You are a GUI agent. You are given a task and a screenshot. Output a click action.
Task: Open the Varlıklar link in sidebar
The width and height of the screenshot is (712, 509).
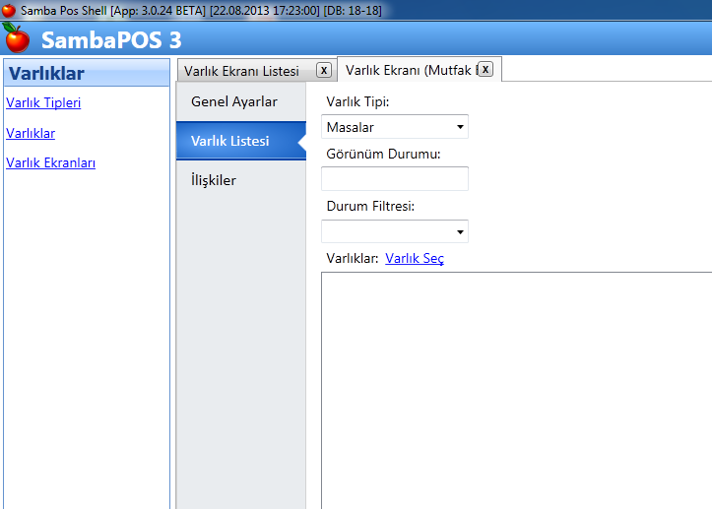click(x=31, y=133)
